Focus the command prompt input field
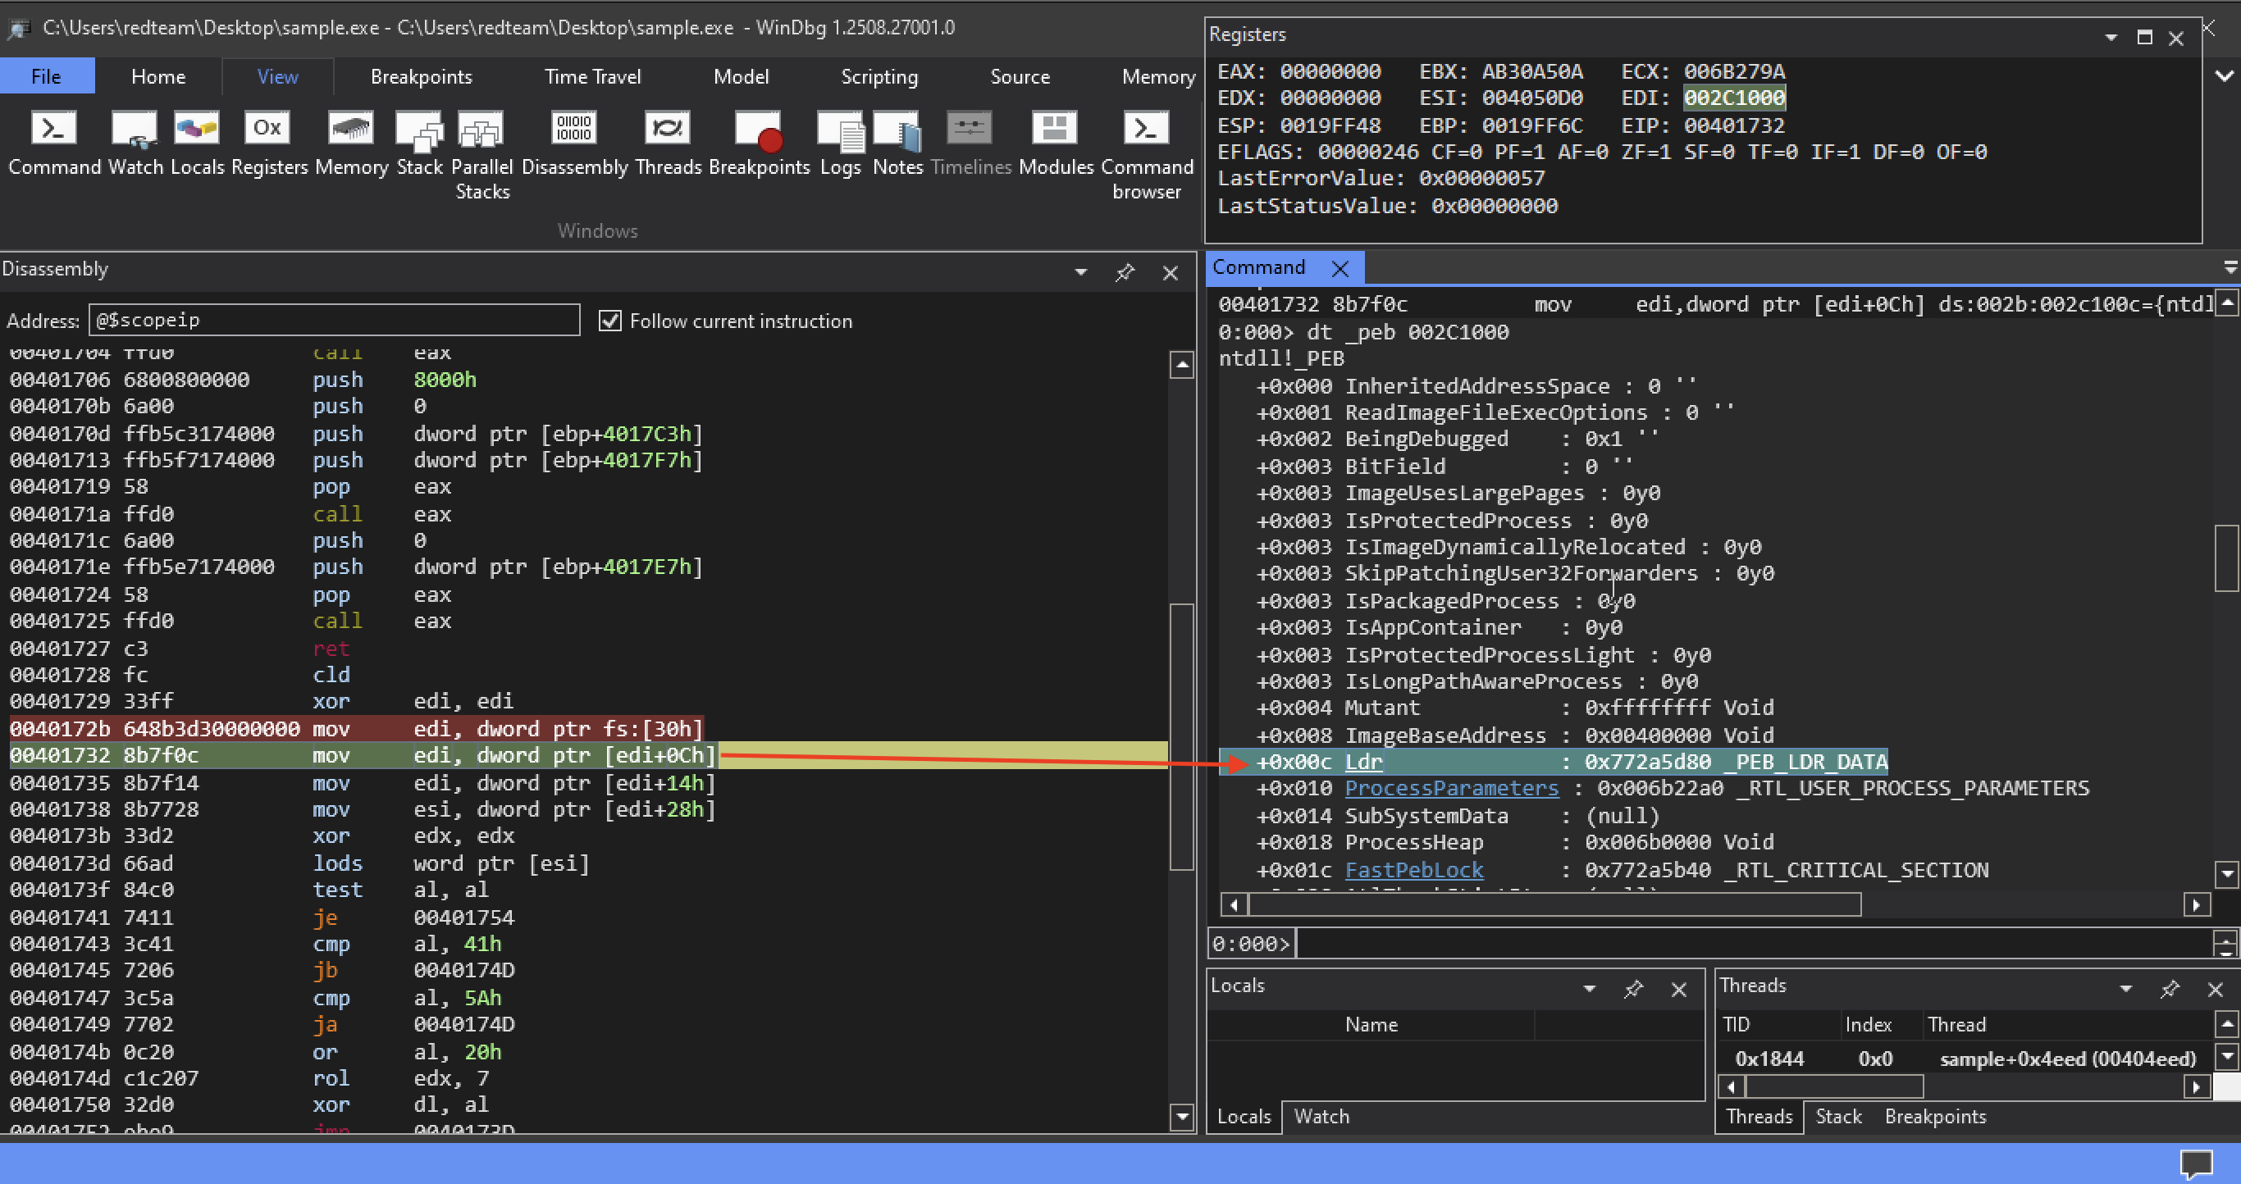 pyautogui.click(x=1752, y=943)
